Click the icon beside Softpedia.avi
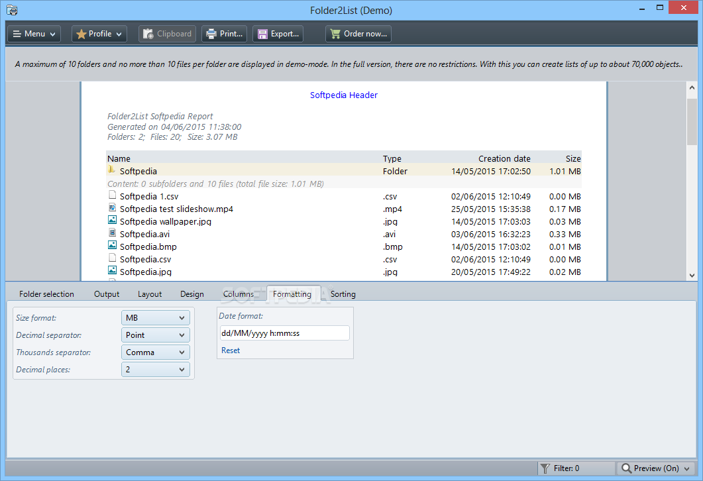 [x=112, y=233]
